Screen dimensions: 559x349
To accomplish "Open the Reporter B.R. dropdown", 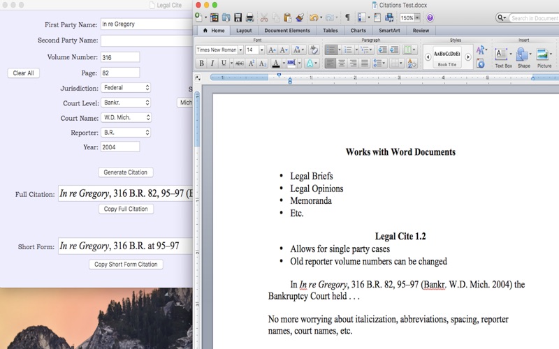I will [x=126, y=133].
